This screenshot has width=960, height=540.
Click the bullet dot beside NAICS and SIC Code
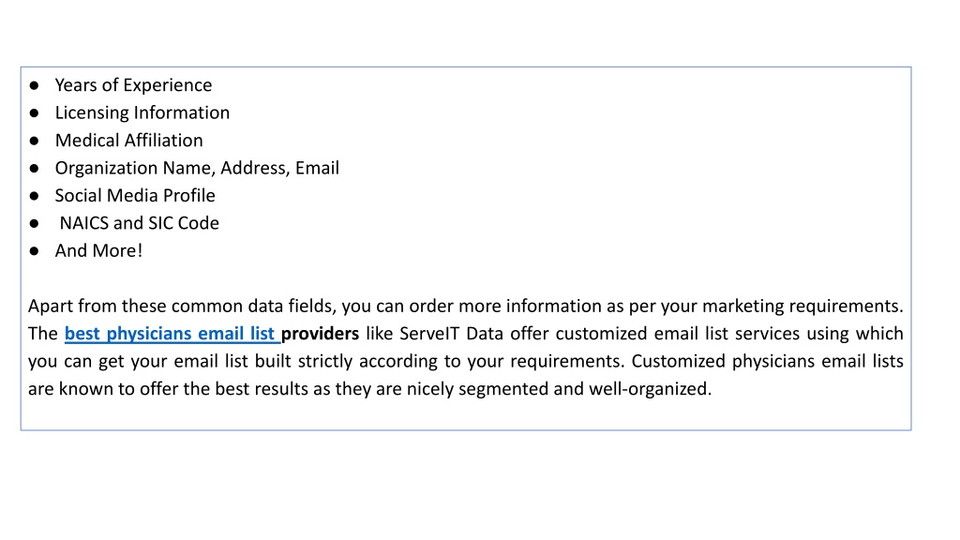pos(35,223)
